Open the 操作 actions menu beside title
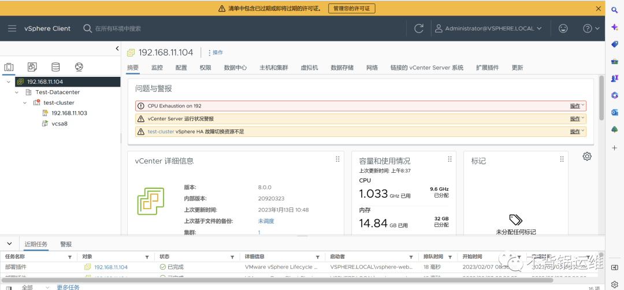Image resolution: width=624 pixels, height=290 pixels. 216,53
